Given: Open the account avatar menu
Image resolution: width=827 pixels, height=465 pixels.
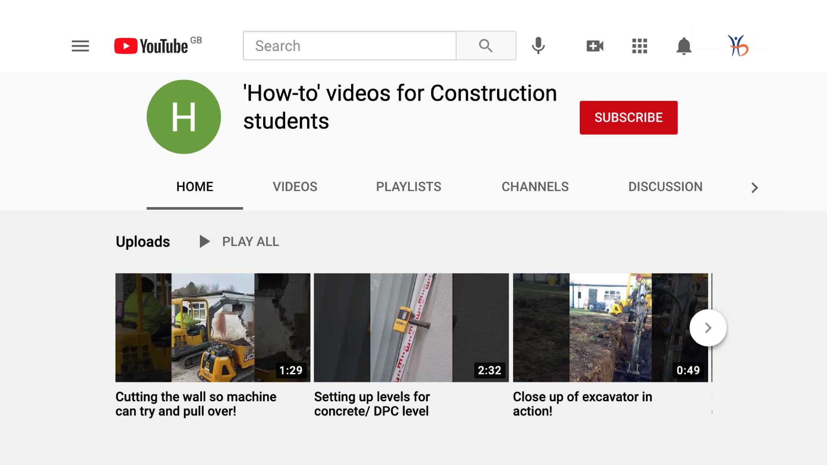Looking at the screenshot, I should 738,46.
